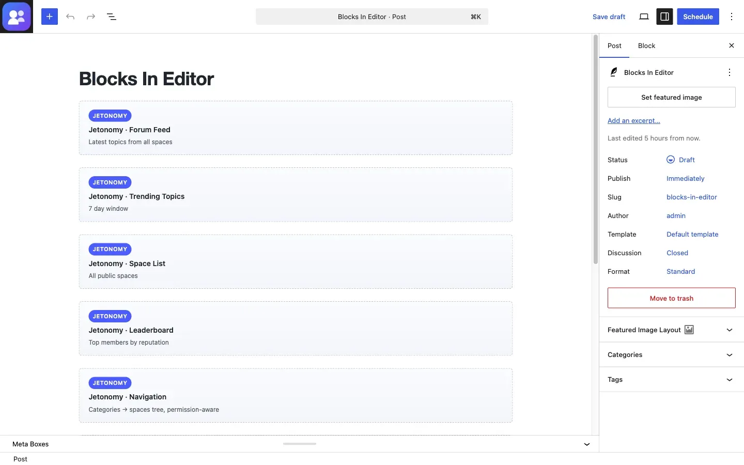
Task: Click the Add an excerpt link
Action: pos(634,120)
